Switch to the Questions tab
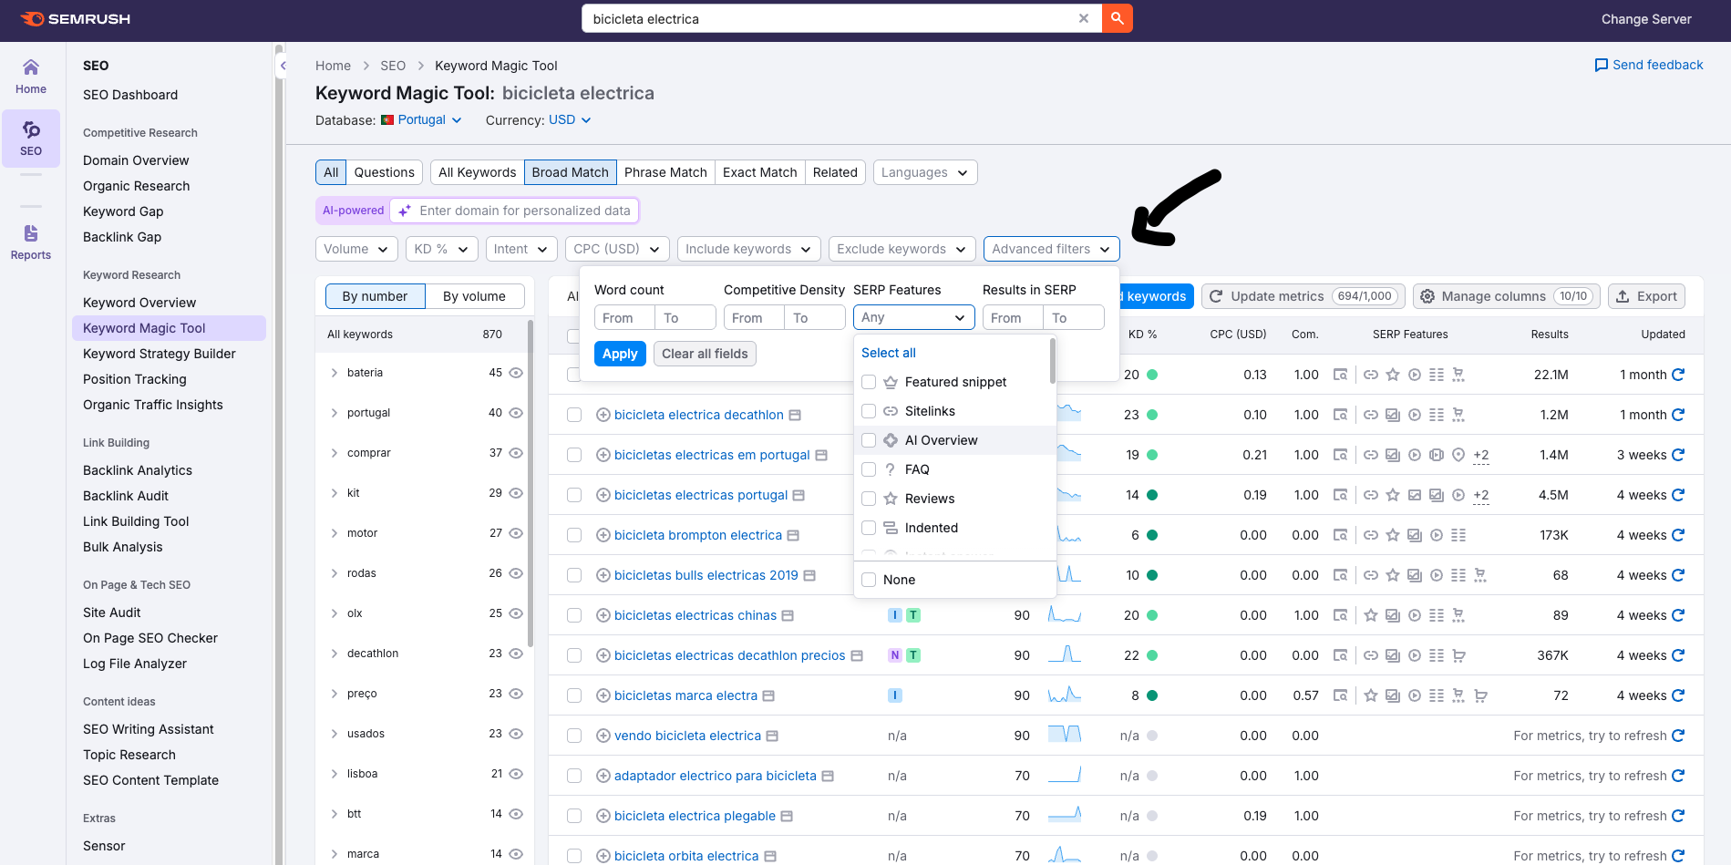Image resolution: width=1731 pixels, height=865 pixels. tap(384, 172)
